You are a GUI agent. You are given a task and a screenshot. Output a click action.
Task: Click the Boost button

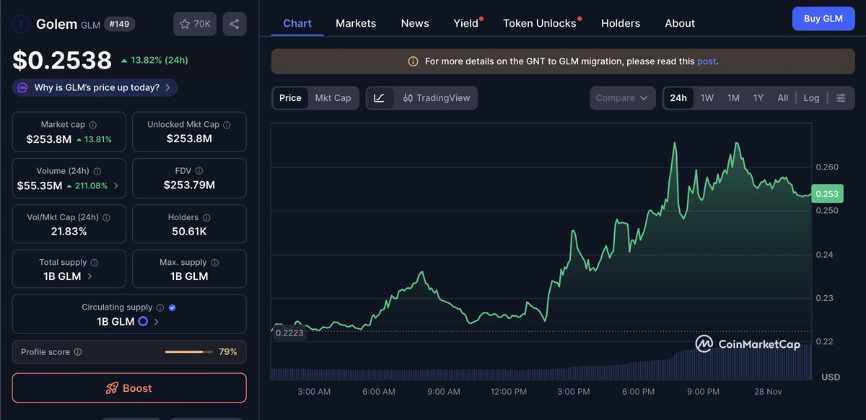pyautogui.click(x=129, y=388)
